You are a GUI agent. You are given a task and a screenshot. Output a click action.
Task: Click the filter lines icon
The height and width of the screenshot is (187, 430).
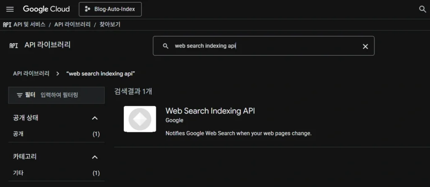click(20, 95)
